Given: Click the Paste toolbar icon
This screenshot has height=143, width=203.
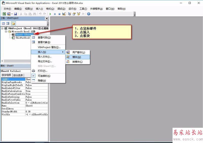Looking at the screenshot, I should (x=30, y=14).
